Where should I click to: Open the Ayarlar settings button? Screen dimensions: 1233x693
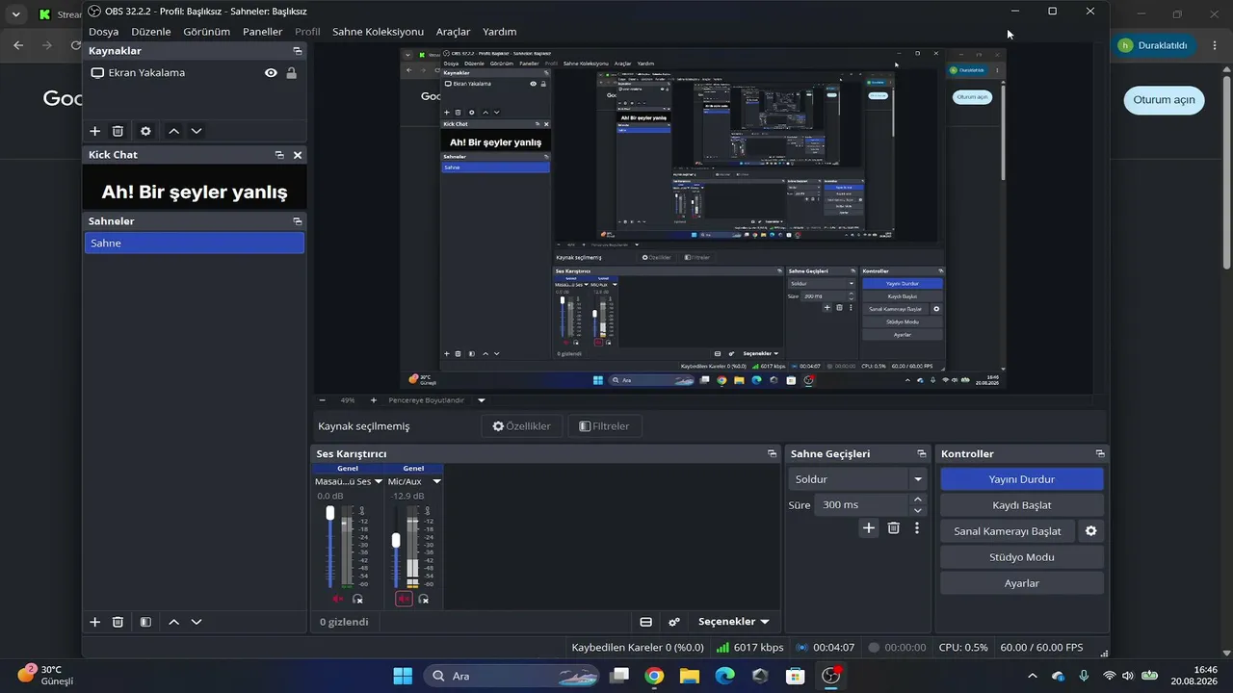click(1021, 583)
